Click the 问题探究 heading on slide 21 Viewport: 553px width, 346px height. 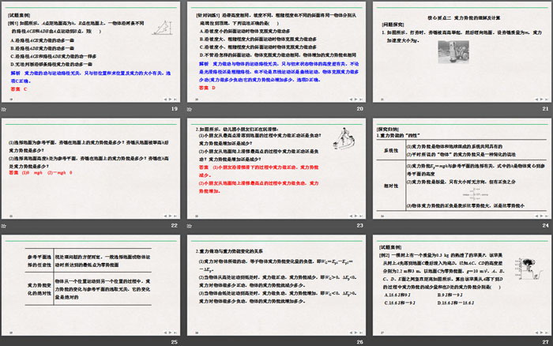click(393, 24)
